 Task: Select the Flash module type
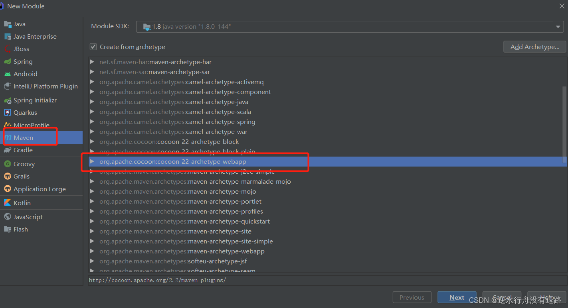coord(41,229)
